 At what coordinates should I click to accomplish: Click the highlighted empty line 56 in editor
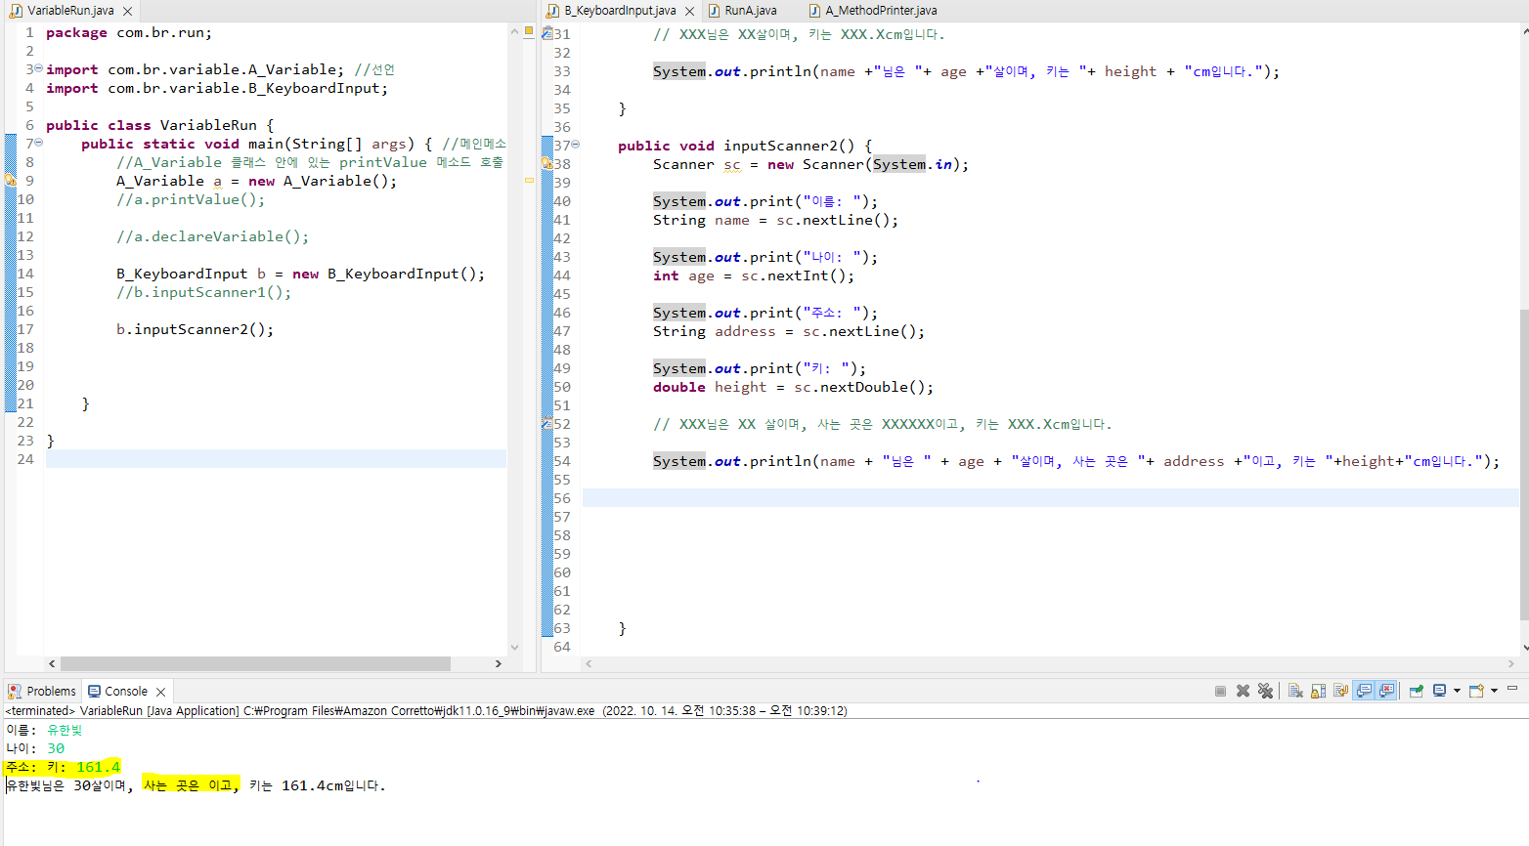[1050, 498]
